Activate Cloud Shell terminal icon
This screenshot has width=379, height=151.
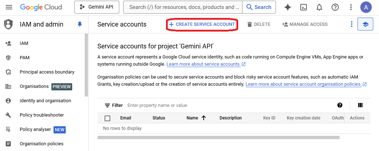[304, 7]
